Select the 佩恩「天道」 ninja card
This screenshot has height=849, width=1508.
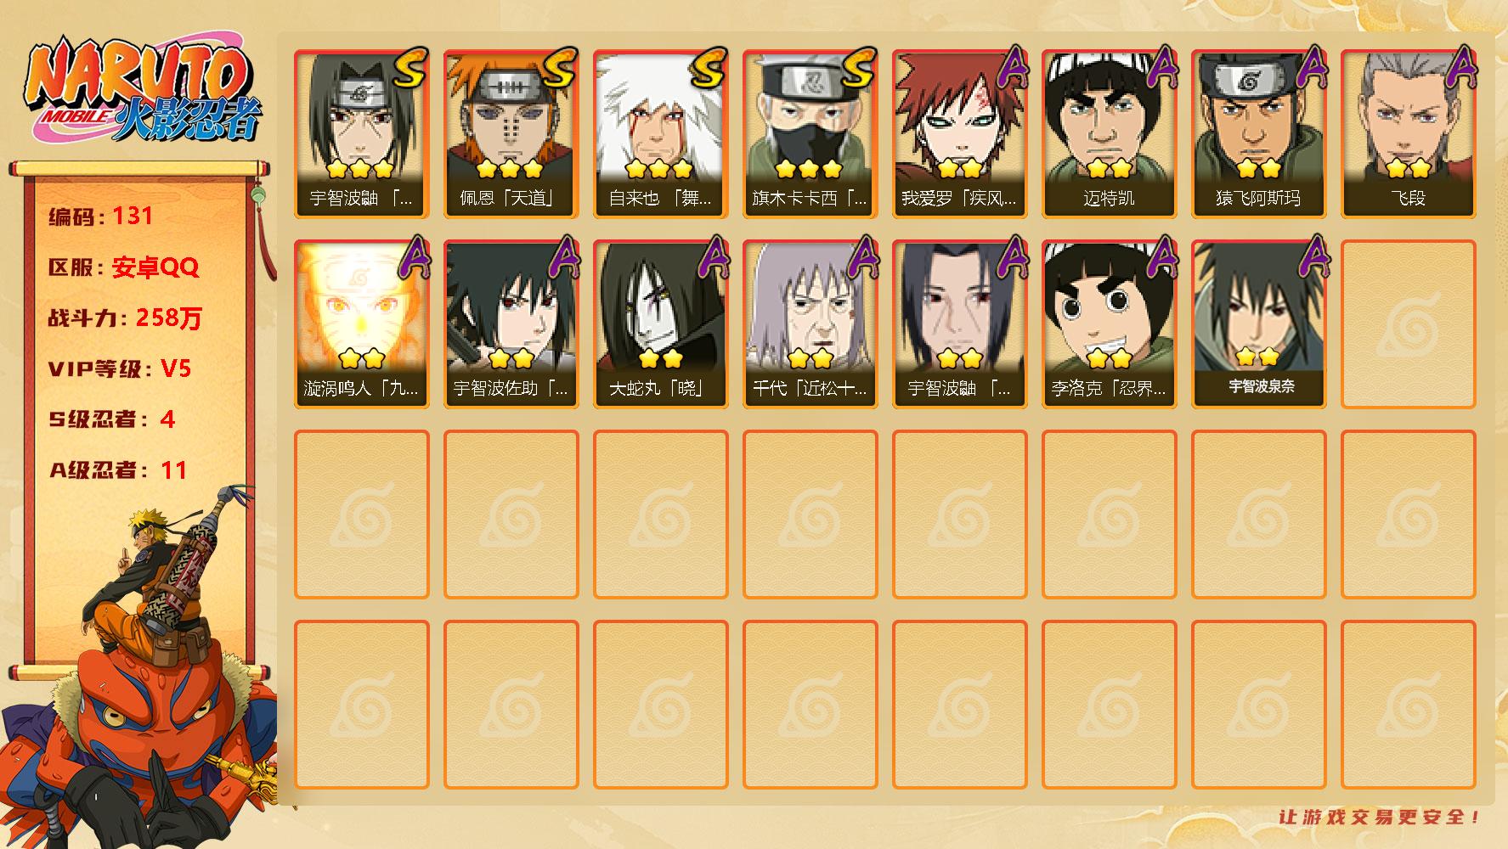tap(511, 134)
